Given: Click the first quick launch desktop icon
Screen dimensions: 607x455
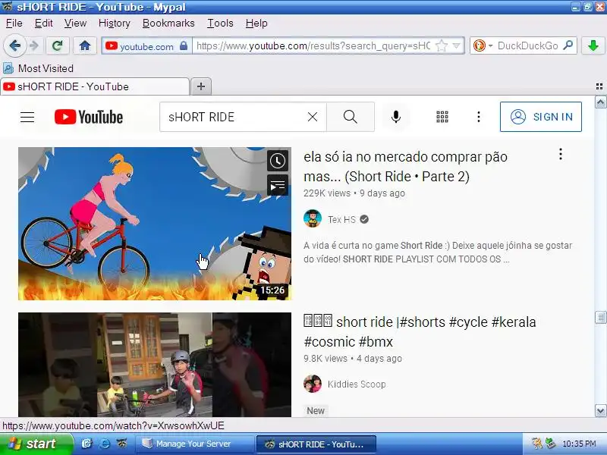Looking at the screenshot, I should pos(86,444).
